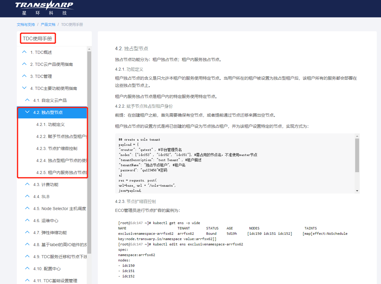Open 4.8. 基于label的高IO组件 section
This screenshot has width=381, height=284.
60,245
